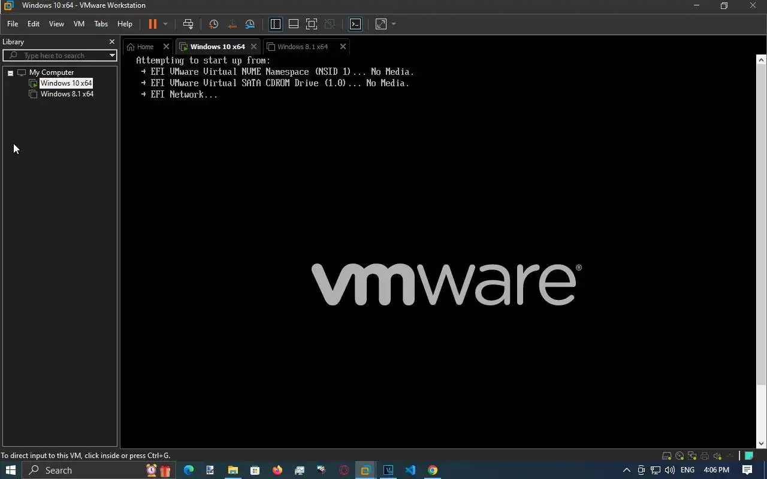
Task: Open the Windows Start menu
Action: 11,470
